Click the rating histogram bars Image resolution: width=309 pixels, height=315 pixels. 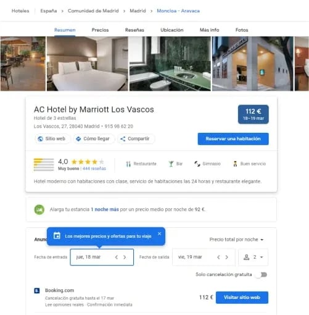44,165
